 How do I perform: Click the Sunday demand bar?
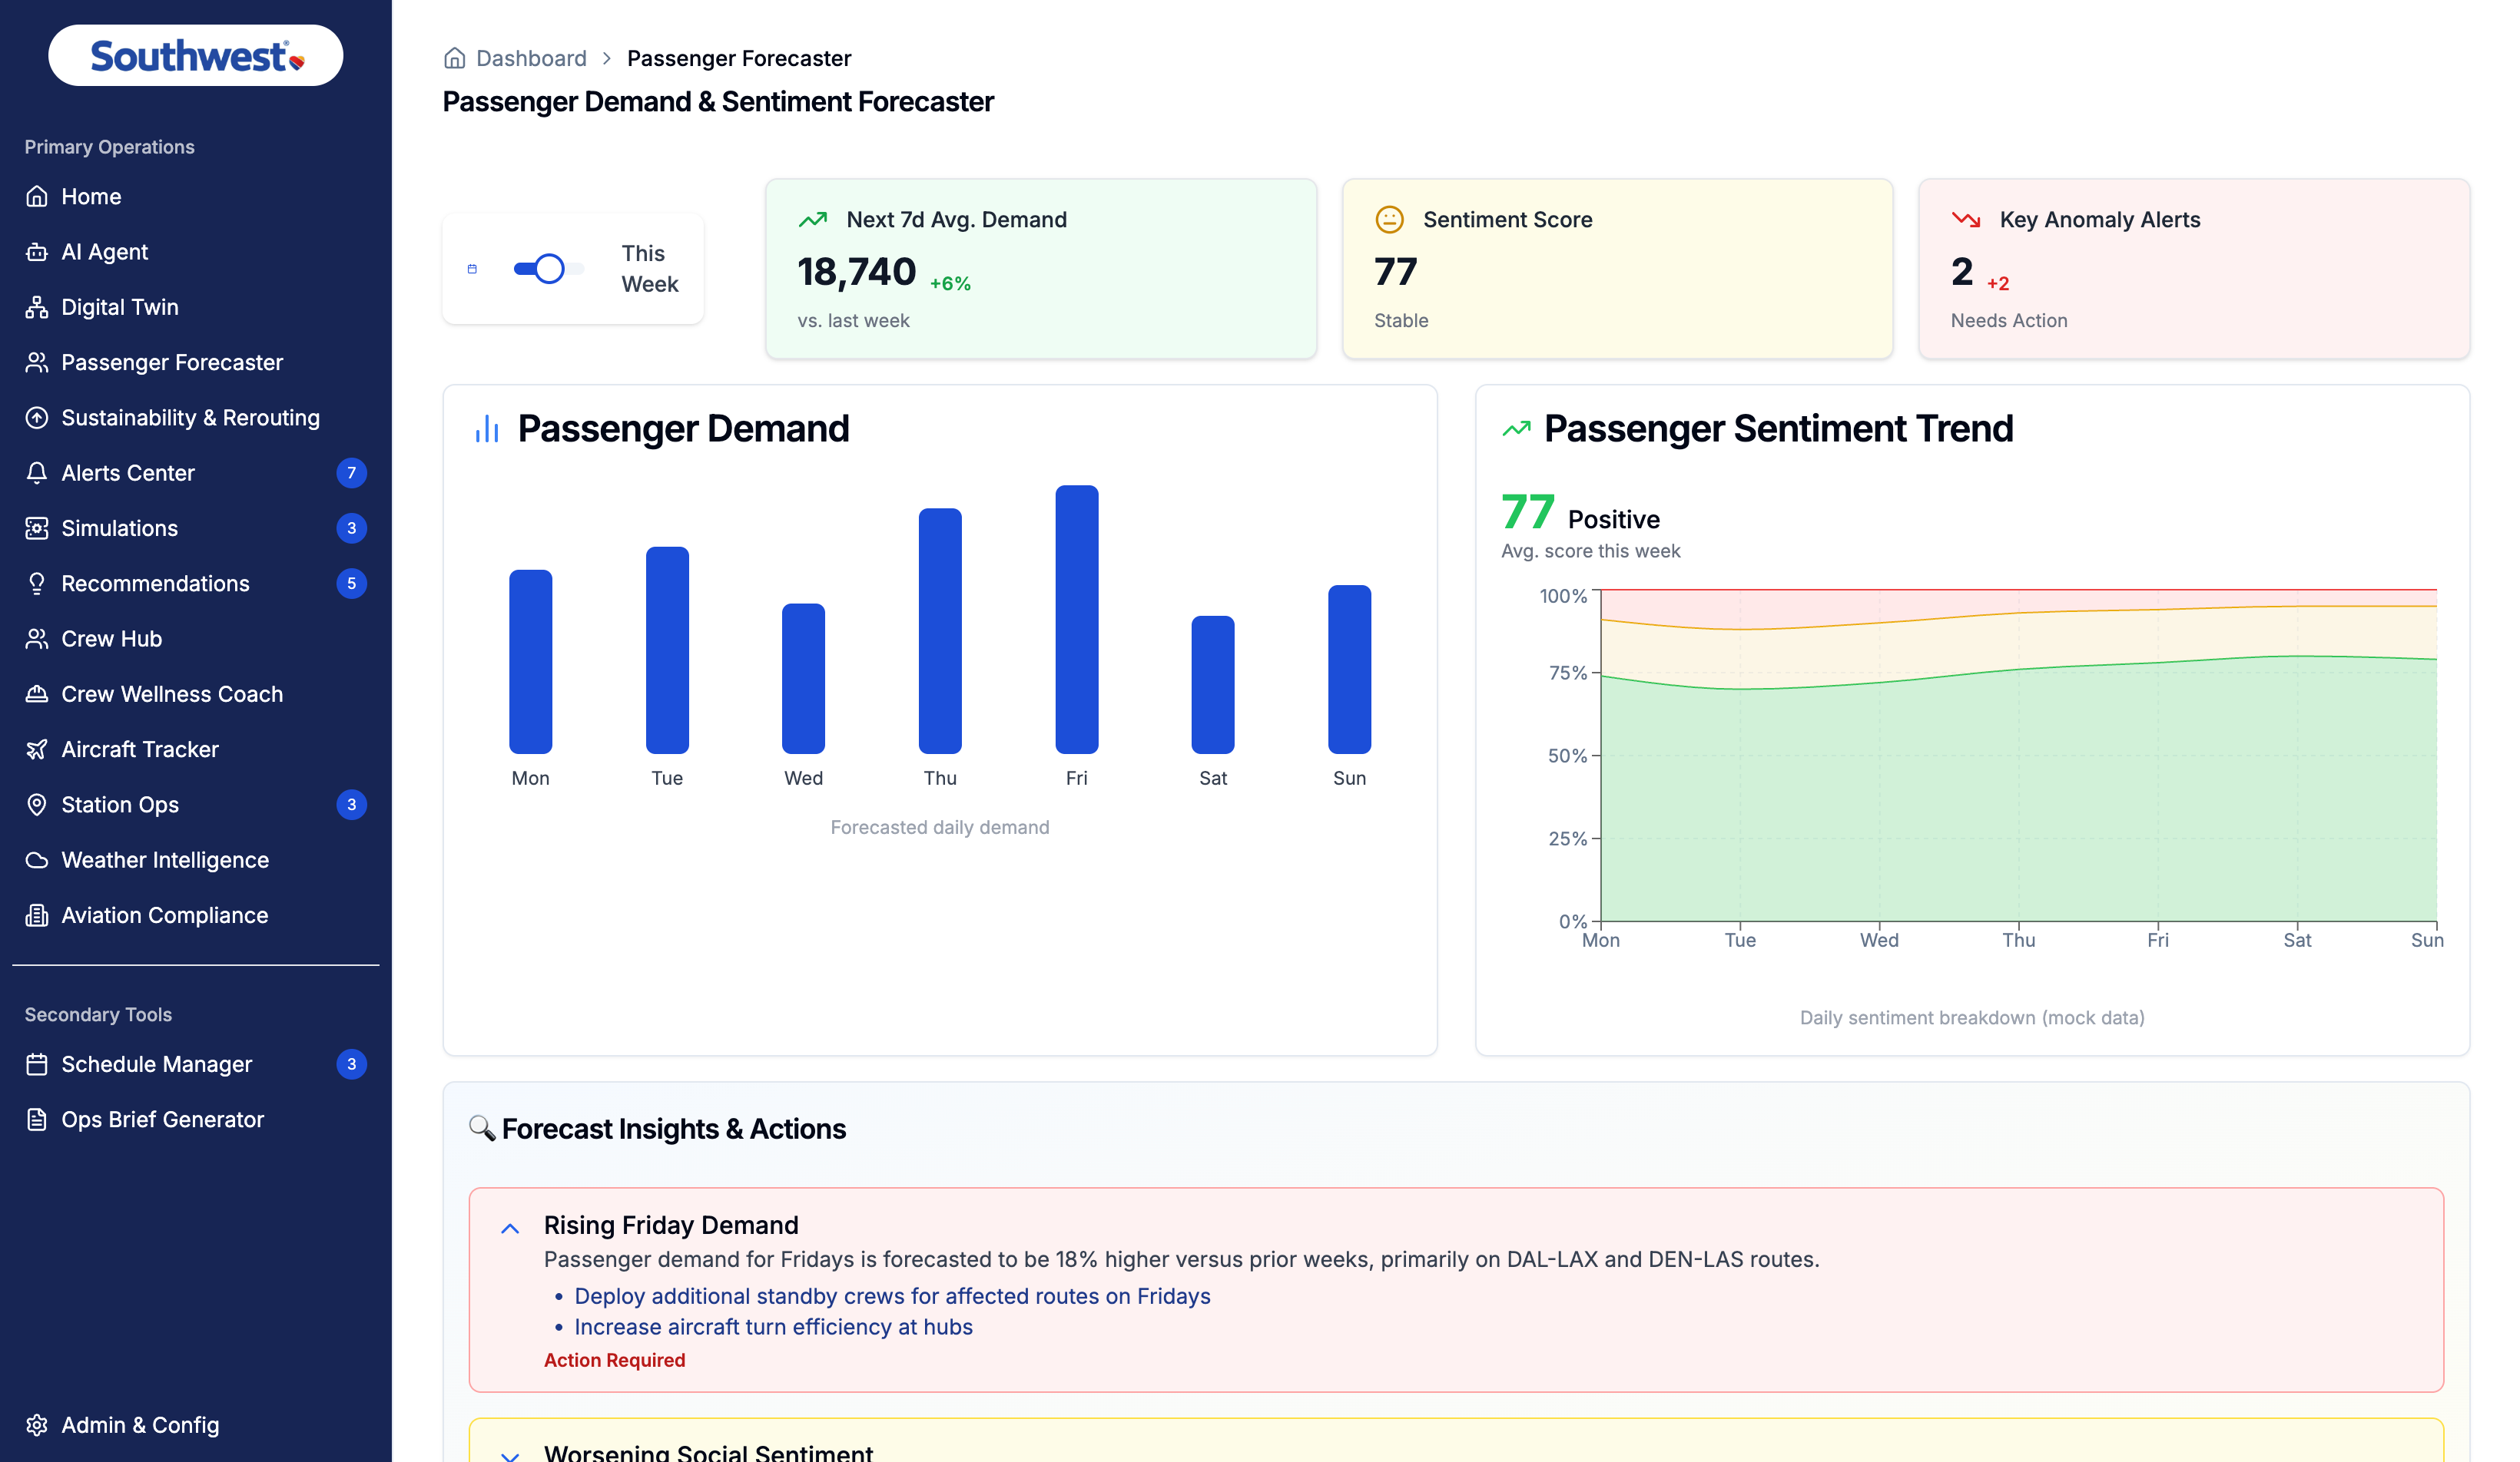tap(1349, 670)
